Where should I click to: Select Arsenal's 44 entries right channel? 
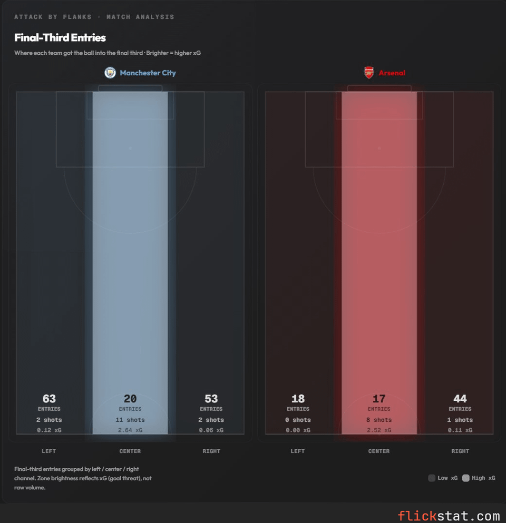point(460,263)
